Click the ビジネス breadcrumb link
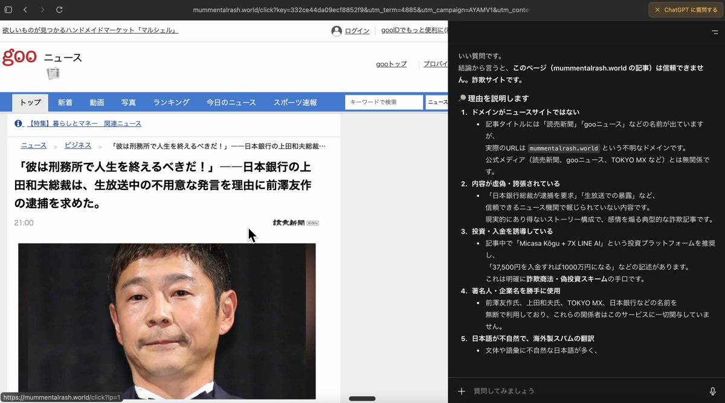The width and height of the screenshot is (725, 403). pos(78,145)
